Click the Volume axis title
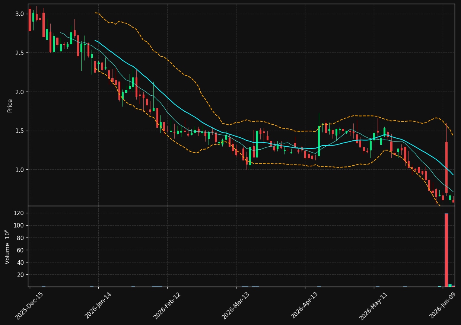 pyautogui.click(x=7, y=246)
